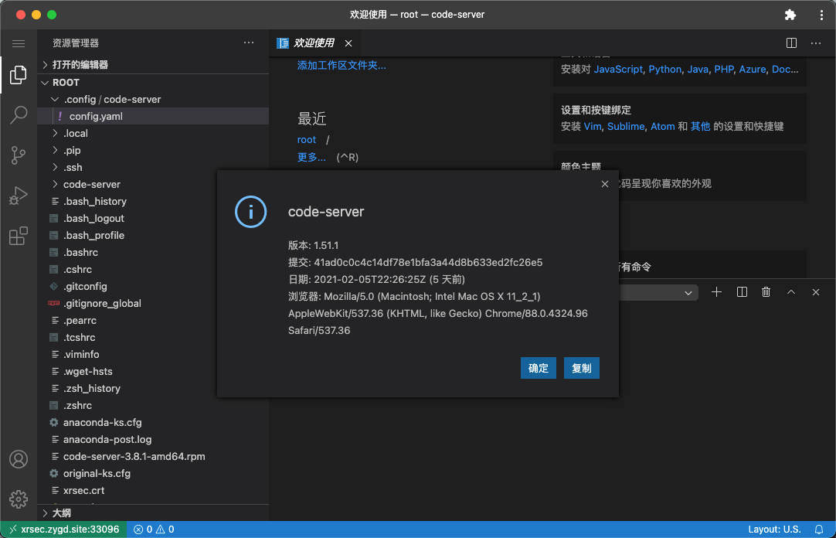Open the .bashrc file
The image size is (836, 538).
[x=127, y=252]
